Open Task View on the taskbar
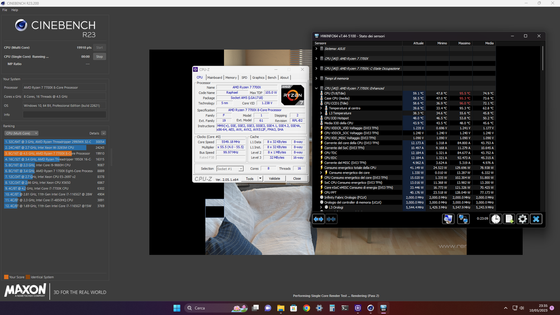 point(255,308)
